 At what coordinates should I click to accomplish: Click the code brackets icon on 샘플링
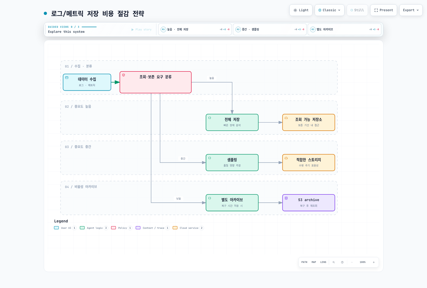pos(210,158)
